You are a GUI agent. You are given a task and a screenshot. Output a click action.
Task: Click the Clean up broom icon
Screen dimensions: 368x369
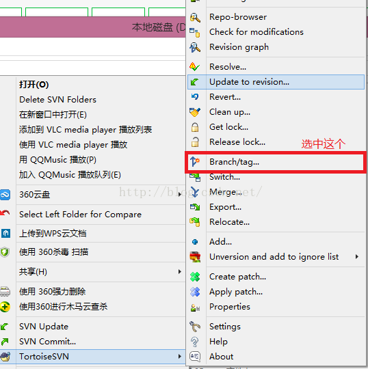point(195,112)
